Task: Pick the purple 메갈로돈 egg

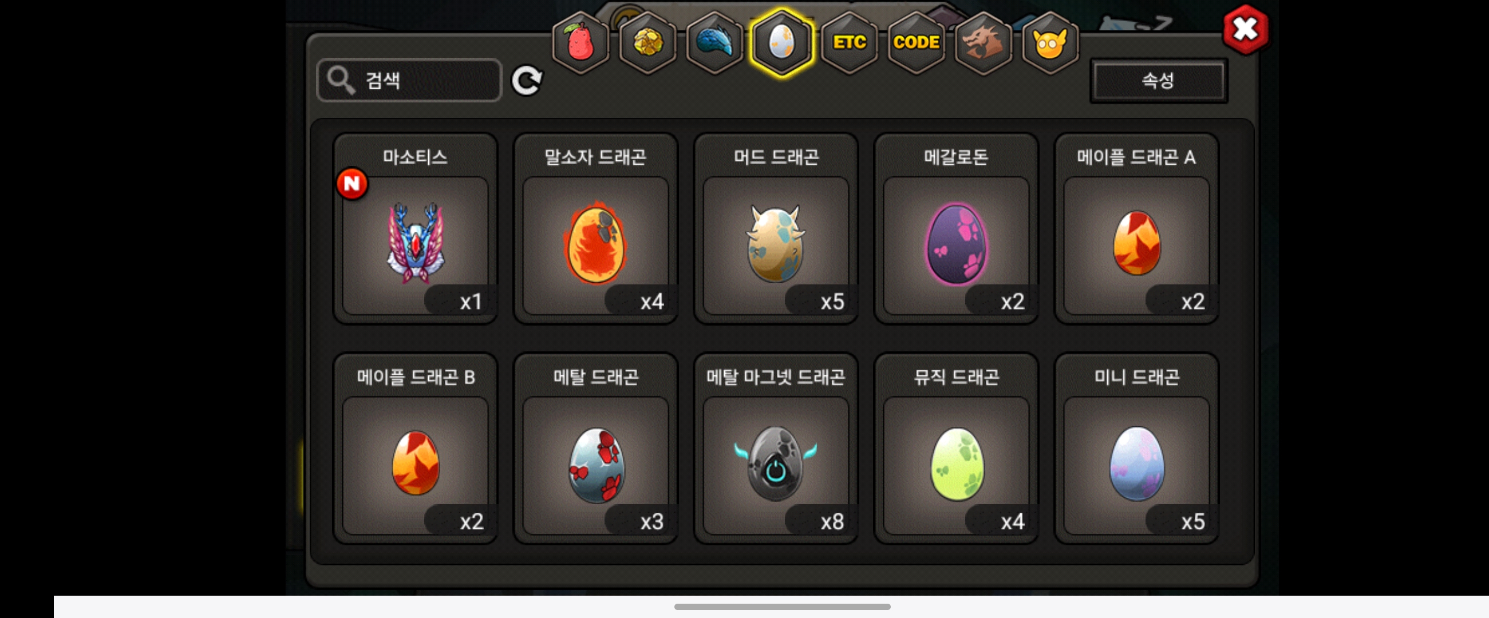Action: point(957,228)
